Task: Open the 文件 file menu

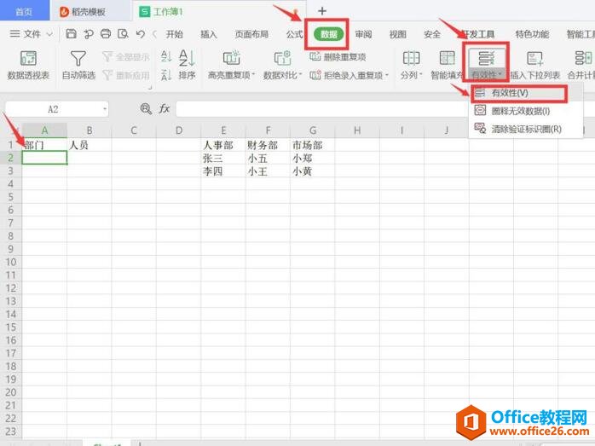Action: (32, 34)
